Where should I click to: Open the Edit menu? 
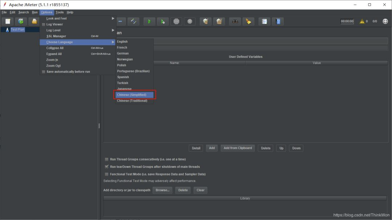click(x=12, y=12)
